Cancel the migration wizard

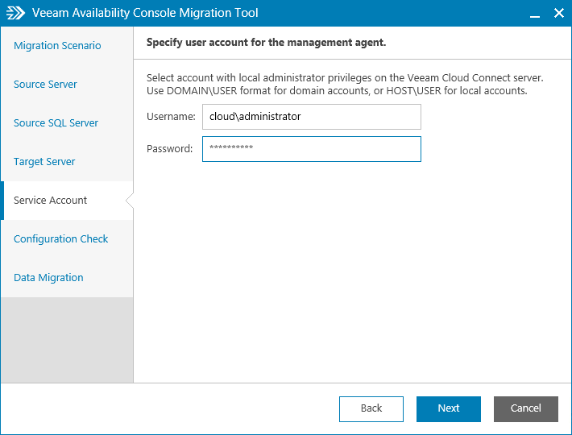coord(526,408)
